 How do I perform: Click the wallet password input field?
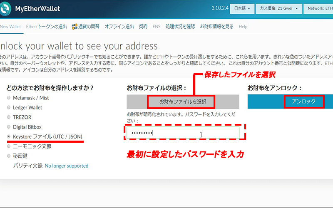pos(183,133)
